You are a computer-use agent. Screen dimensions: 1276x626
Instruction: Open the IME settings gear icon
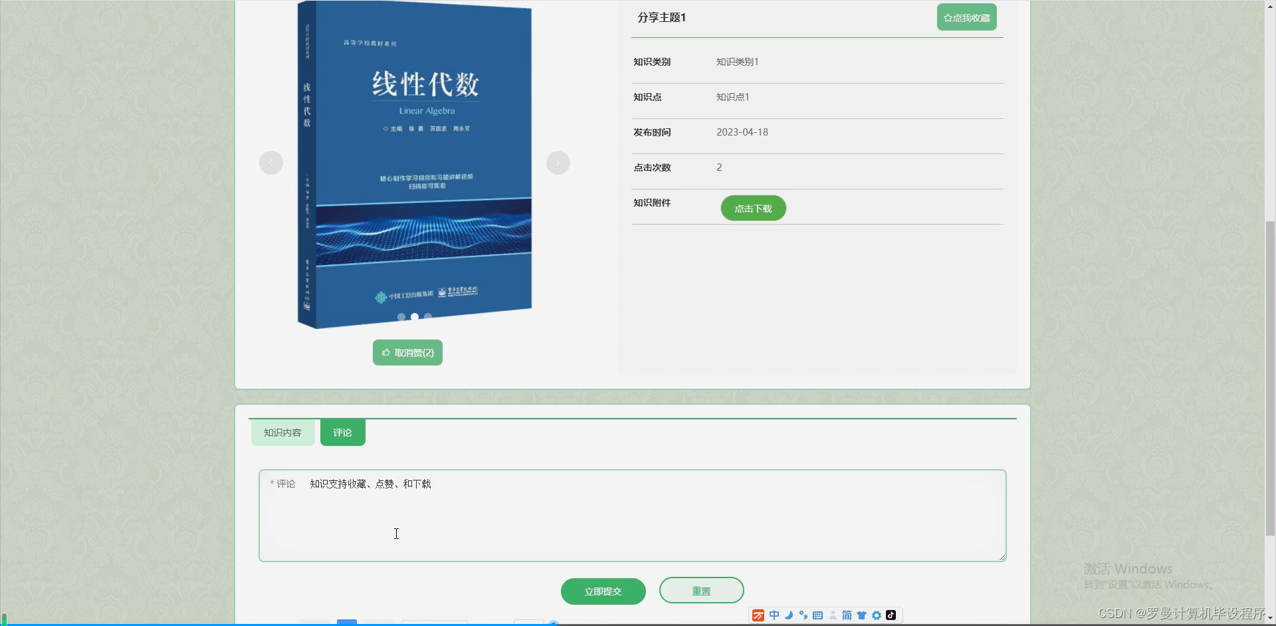(877, 615)
